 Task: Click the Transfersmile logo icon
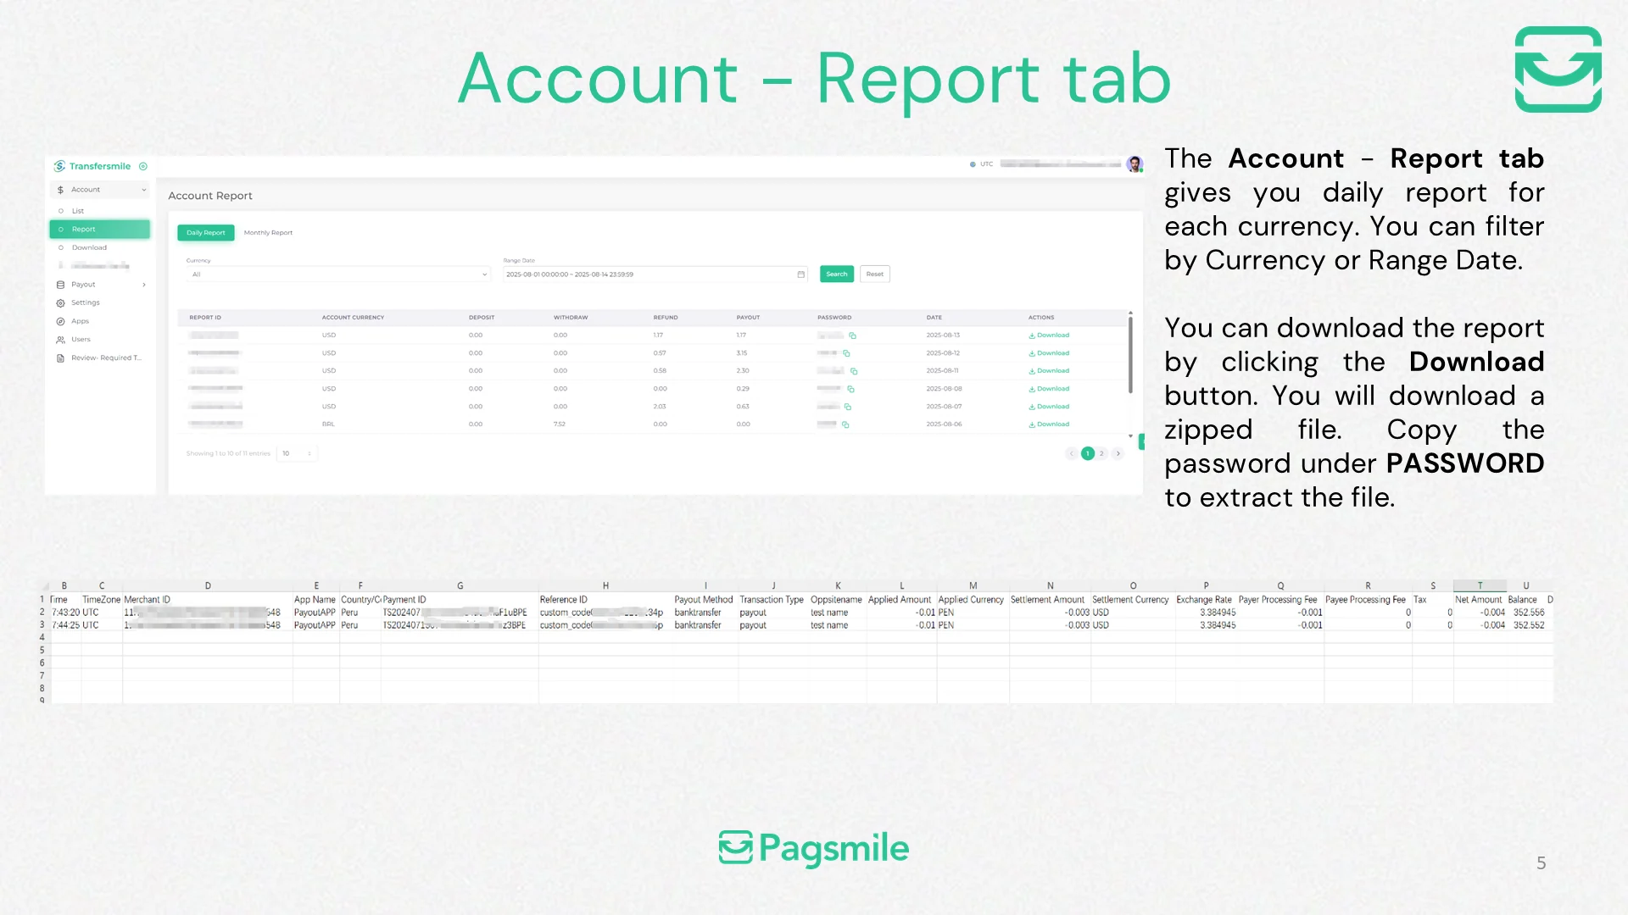(x=59, y=166)
